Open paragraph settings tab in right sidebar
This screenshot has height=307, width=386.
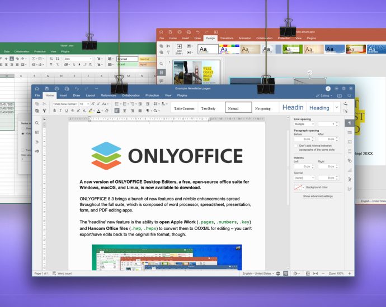tap(350, 123)
